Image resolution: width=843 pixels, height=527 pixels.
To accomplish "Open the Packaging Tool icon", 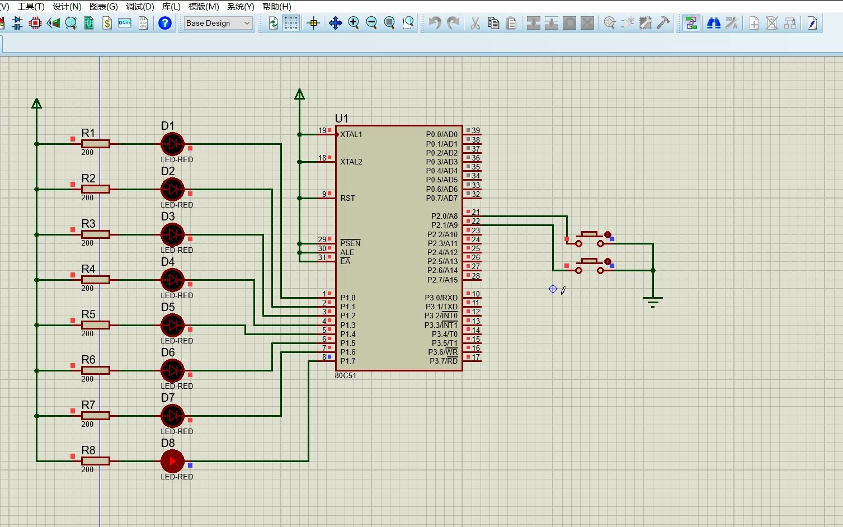I will pos(646,23).
